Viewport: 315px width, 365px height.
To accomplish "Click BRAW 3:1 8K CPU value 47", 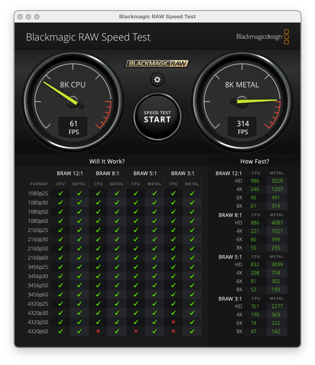I will click(253, 332).
